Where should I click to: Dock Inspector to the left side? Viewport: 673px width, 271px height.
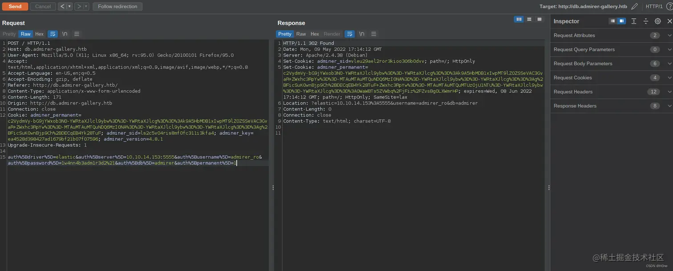pos(613,21)
